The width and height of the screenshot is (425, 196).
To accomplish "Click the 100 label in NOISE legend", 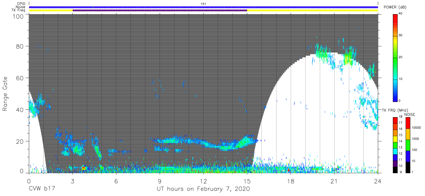I will click(414, 150).
